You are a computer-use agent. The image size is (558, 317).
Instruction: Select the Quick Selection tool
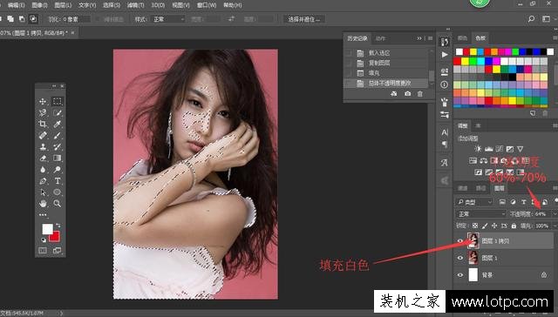point(57,113)
